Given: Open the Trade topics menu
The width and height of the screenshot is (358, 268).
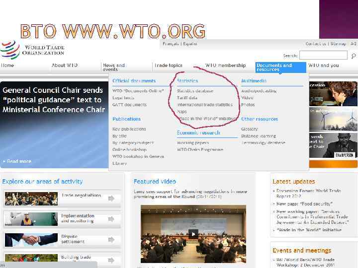Looking at the screenshot, I should [x=169, y=66].
